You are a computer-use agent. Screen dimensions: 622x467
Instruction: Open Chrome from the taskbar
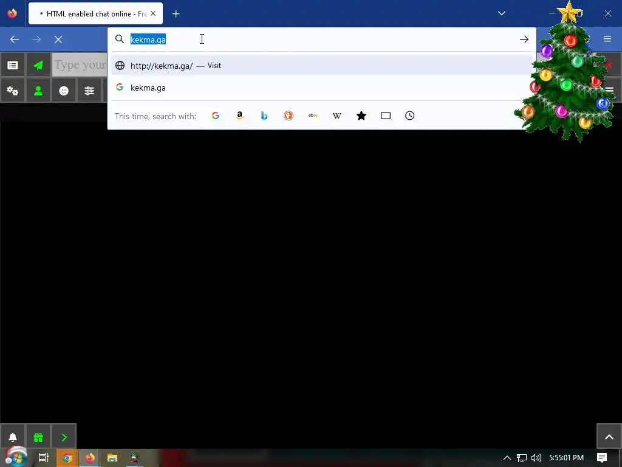[67, 458]
